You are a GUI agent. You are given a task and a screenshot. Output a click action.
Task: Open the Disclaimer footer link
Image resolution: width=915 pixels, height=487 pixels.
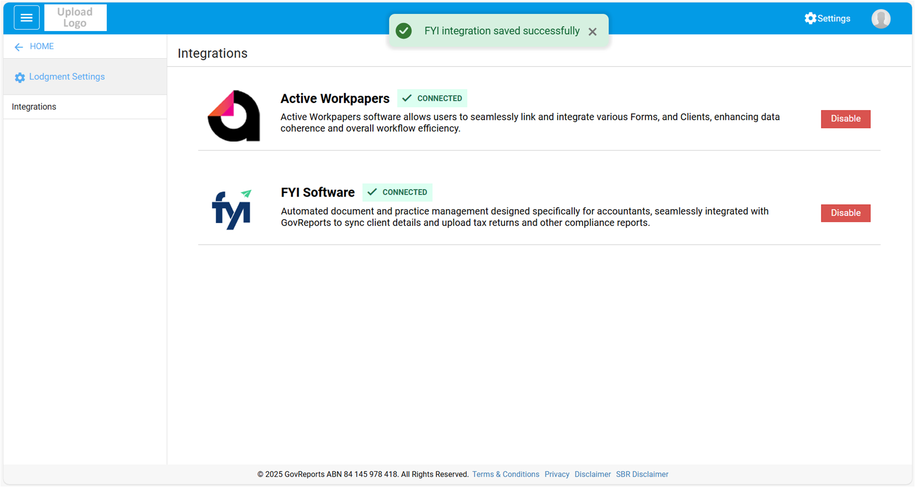point(592,474)
